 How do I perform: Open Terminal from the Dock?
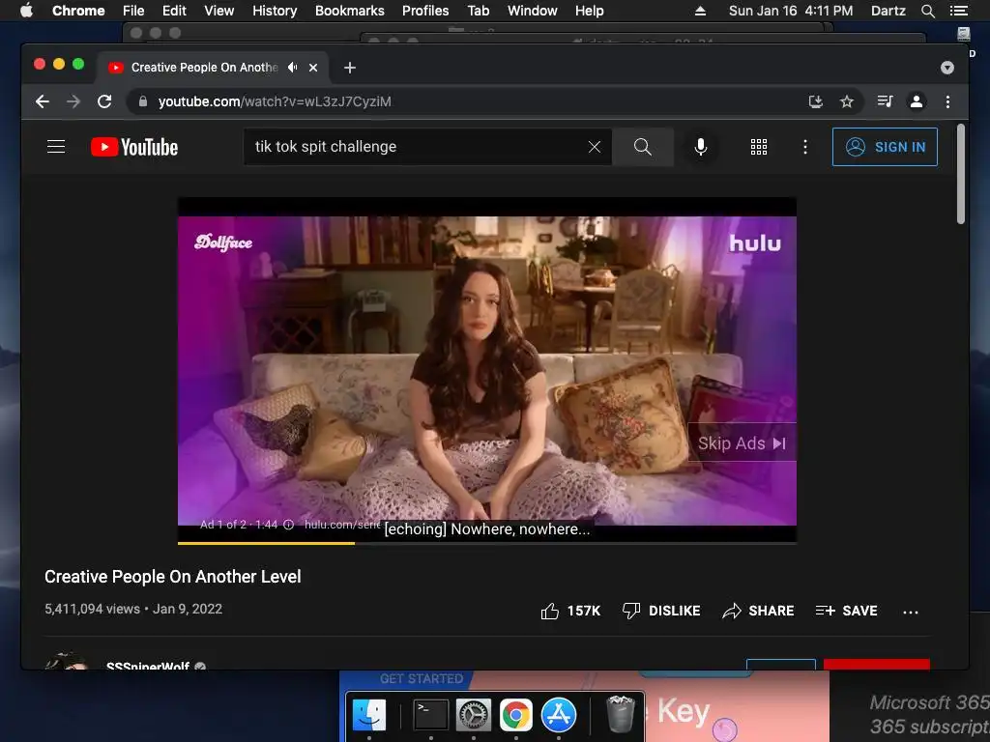pyautogui.click(x=430, y=715)
